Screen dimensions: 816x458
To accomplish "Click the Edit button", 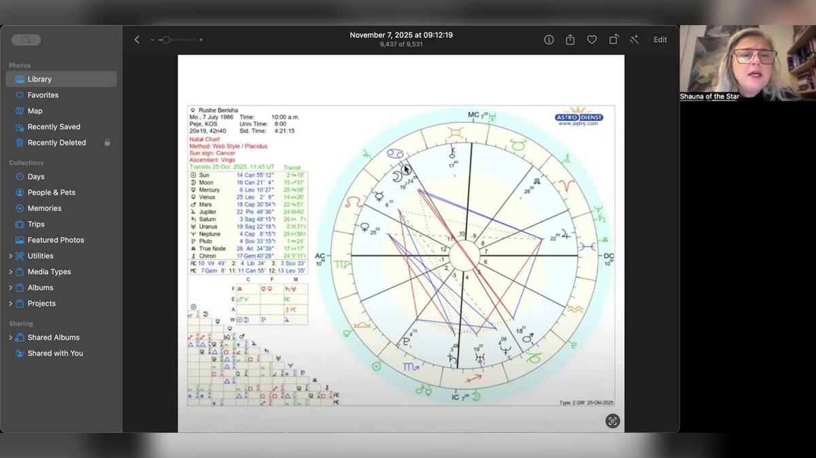I will (660, 40).
